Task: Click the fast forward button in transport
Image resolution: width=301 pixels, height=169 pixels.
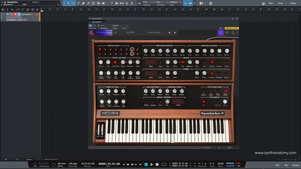Action: (132, 164)
